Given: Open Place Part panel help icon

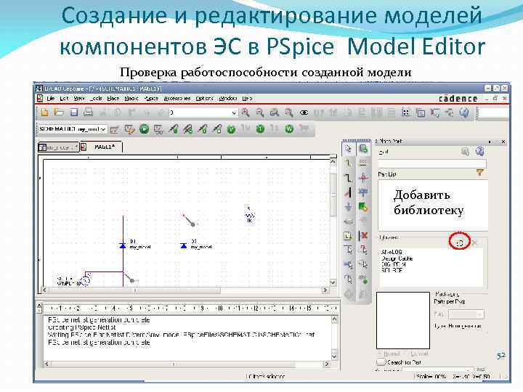Looking at the screenshot, I should 479,152.
